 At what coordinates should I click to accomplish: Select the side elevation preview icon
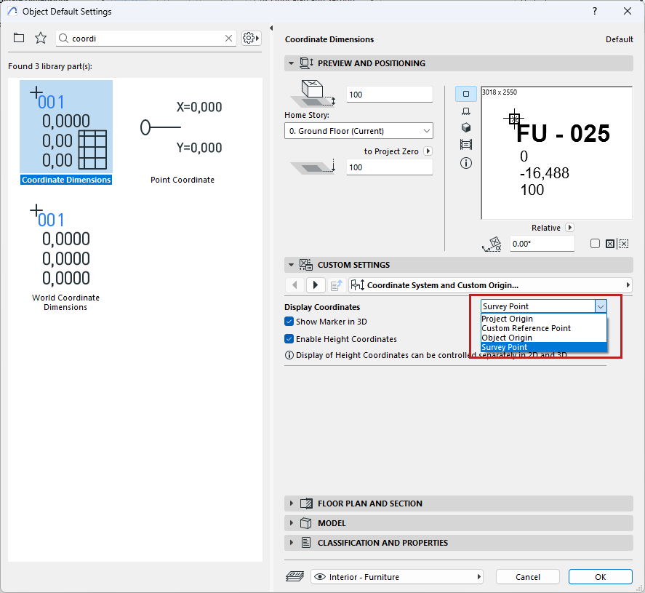[466, 111]
